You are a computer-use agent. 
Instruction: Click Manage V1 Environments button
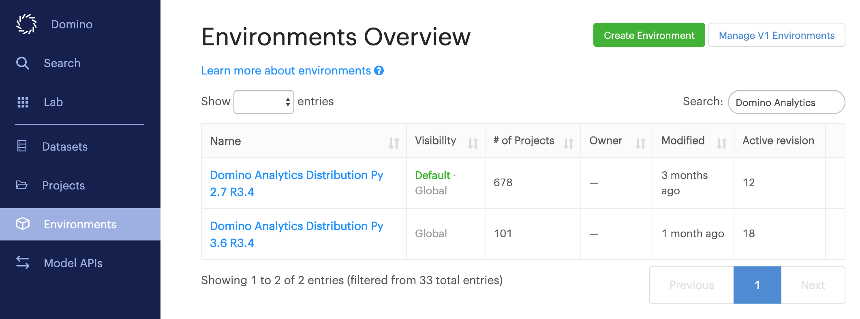click(777, 35)
